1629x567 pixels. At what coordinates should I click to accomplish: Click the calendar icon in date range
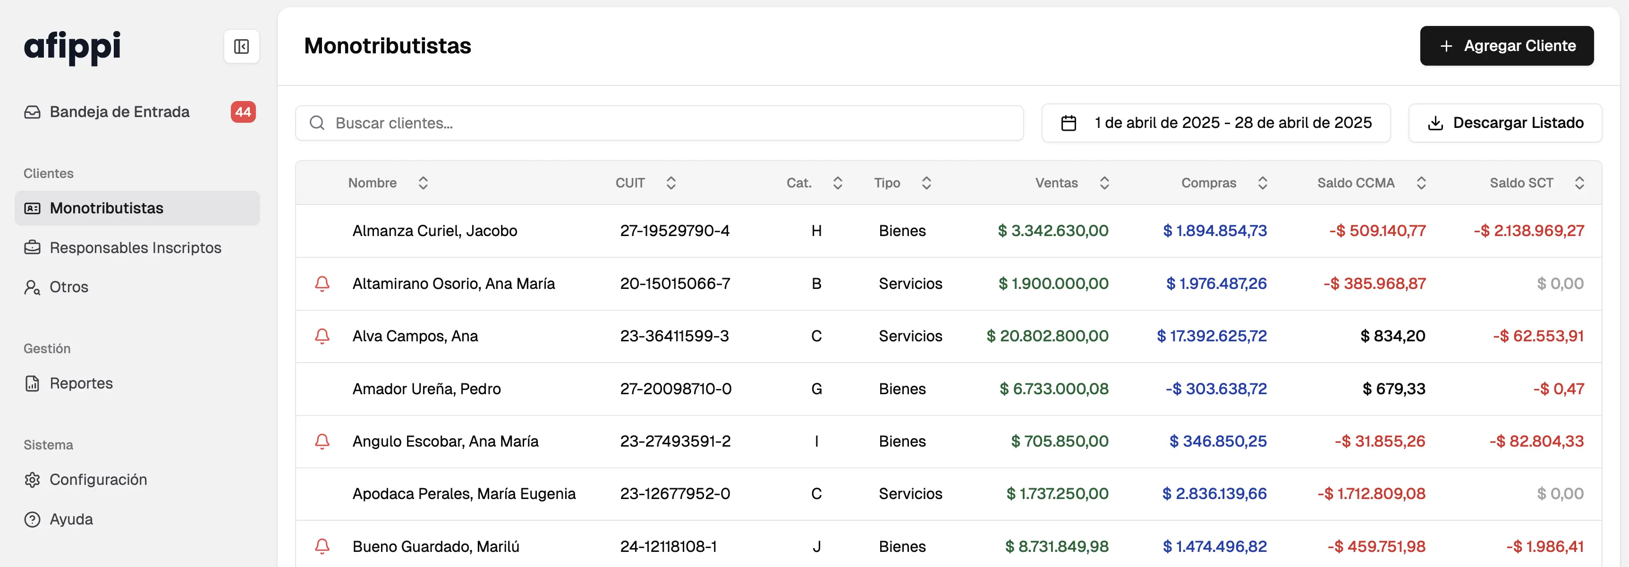coord(1068,123)
